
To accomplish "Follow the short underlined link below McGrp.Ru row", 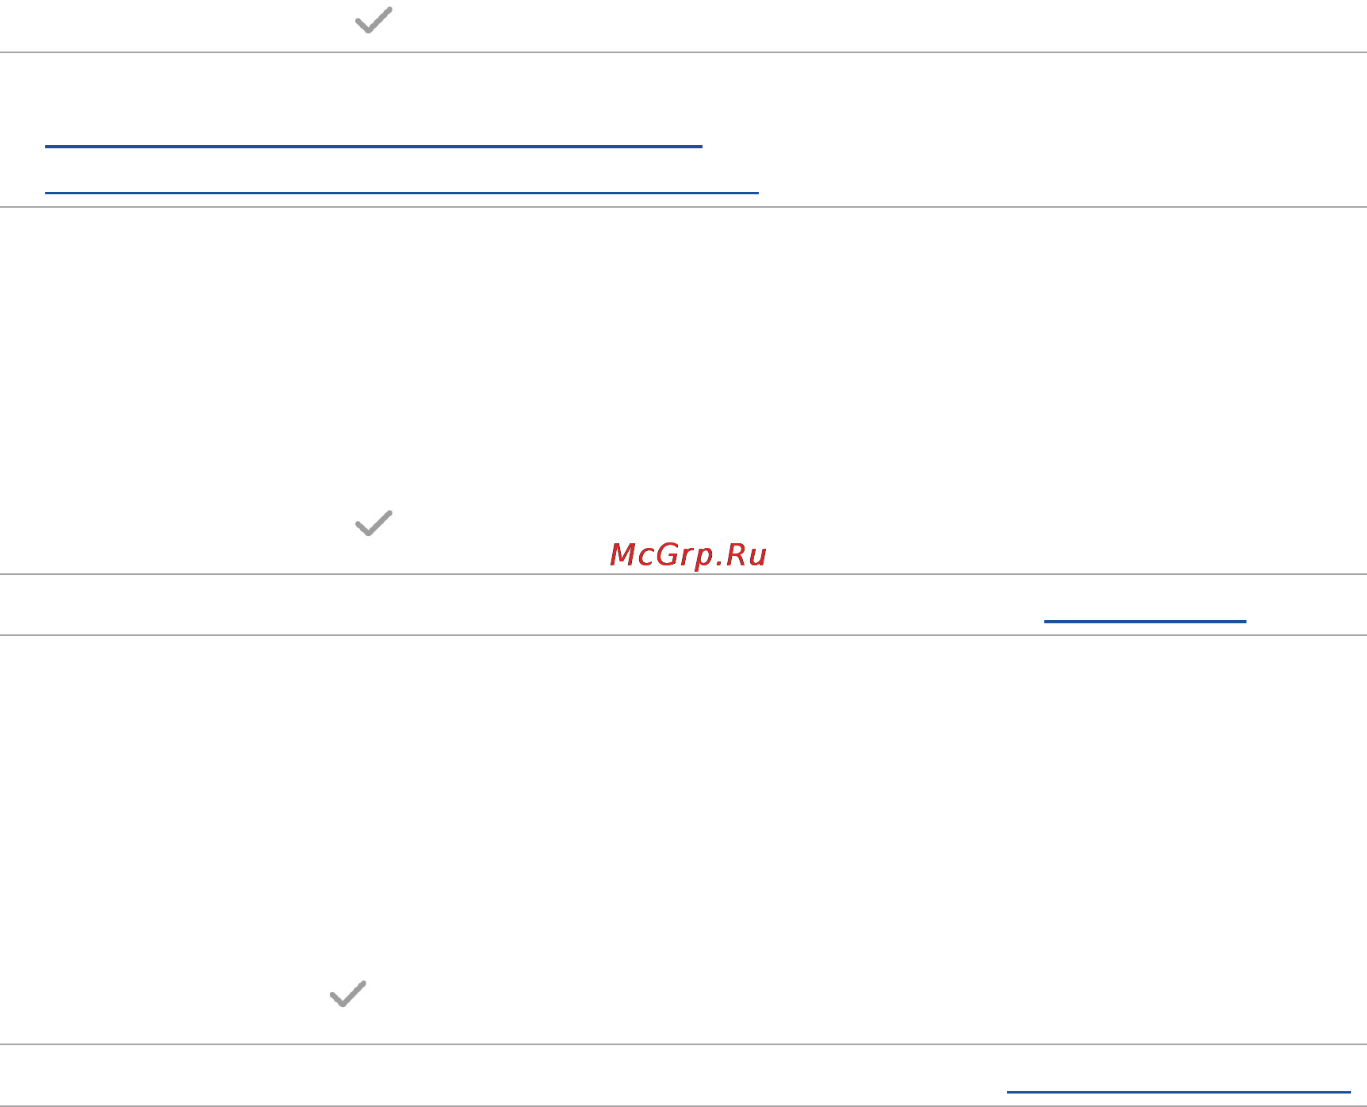I will pos(1145,621).
